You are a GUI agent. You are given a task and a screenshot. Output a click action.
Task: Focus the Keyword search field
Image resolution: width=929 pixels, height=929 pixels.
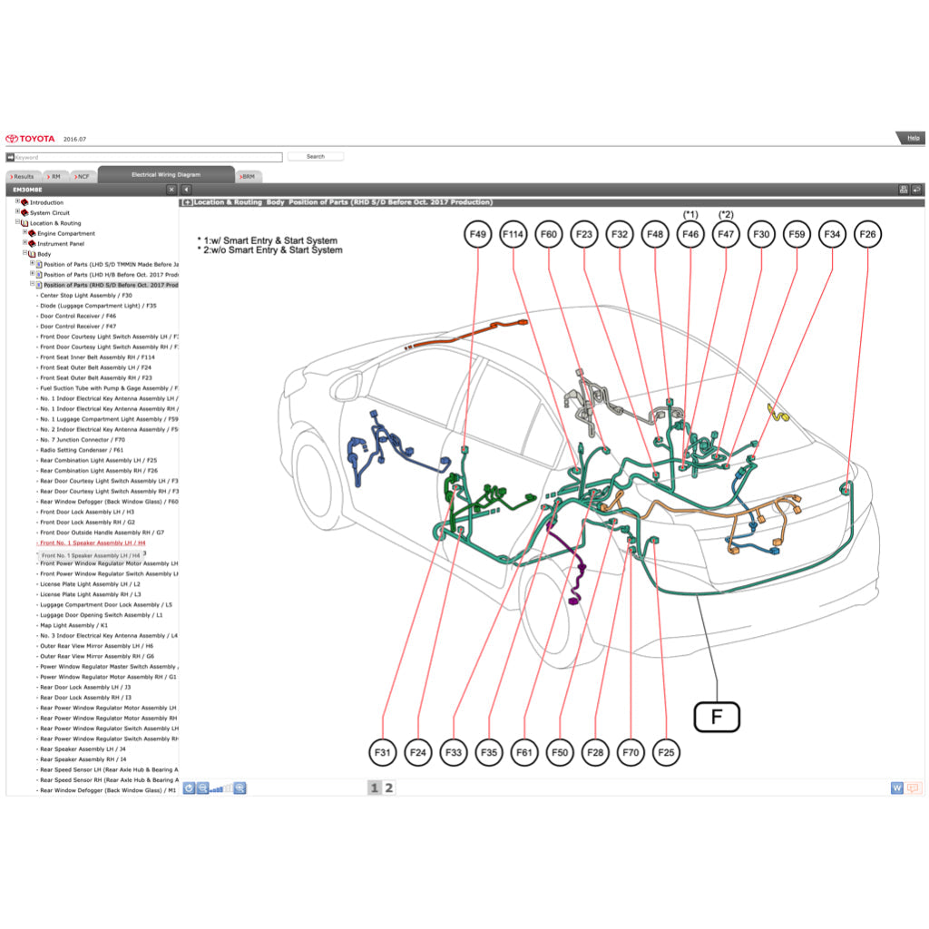(145, 157)
